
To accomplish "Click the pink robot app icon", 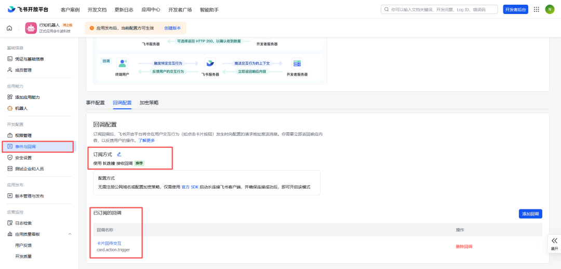I will (x=31, y=28).
